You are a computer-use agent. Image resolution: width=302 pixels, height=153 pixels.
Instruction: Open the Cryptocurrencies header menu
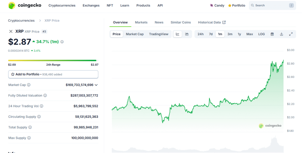click(x=62, y=5)
